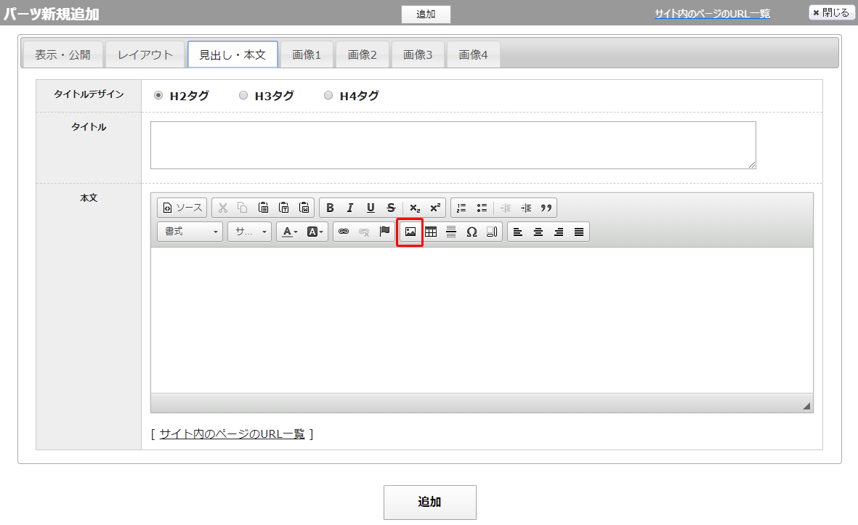Open the text color picker dropdown

tap(290, 232)
